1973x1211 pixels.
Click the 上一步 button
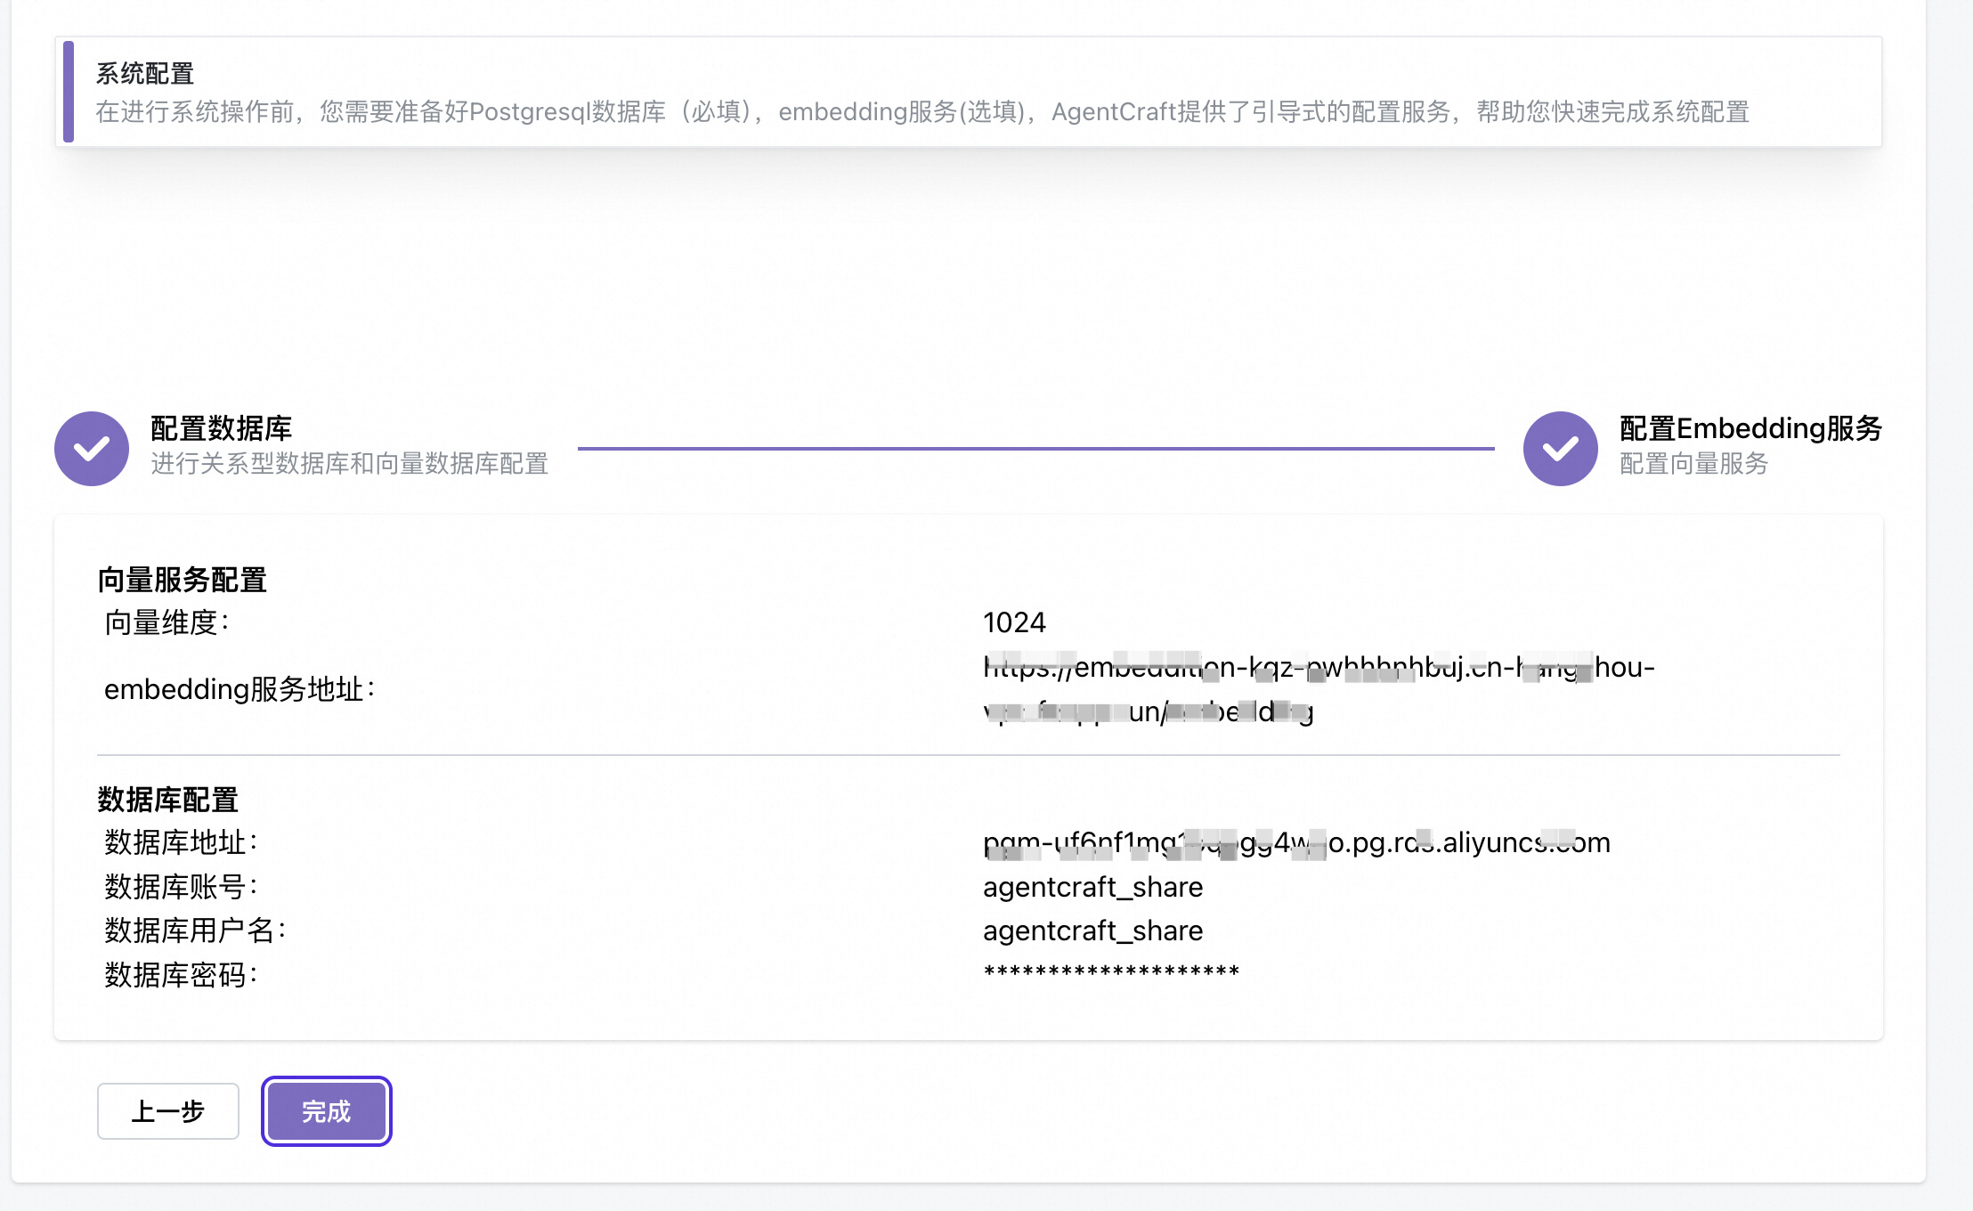pyautogui.click(x=168, y=1111)
